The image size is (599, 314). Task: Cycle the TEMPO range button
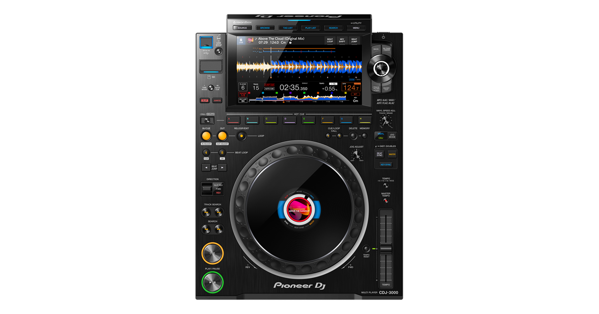[x=386, y=185]
